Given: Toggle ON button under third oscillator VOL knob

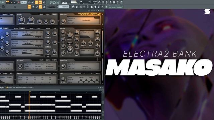Looking at the screenshot, I should tap(48, 56).
